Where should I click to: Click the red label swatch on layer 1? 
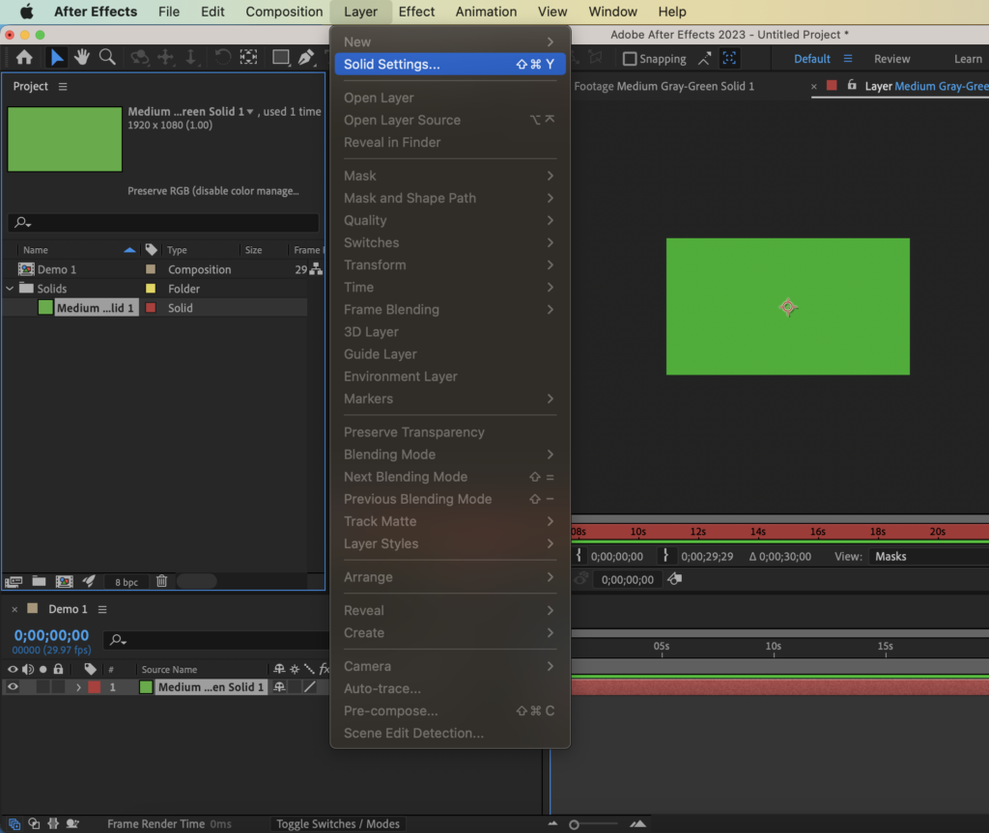tap(94, 686)
